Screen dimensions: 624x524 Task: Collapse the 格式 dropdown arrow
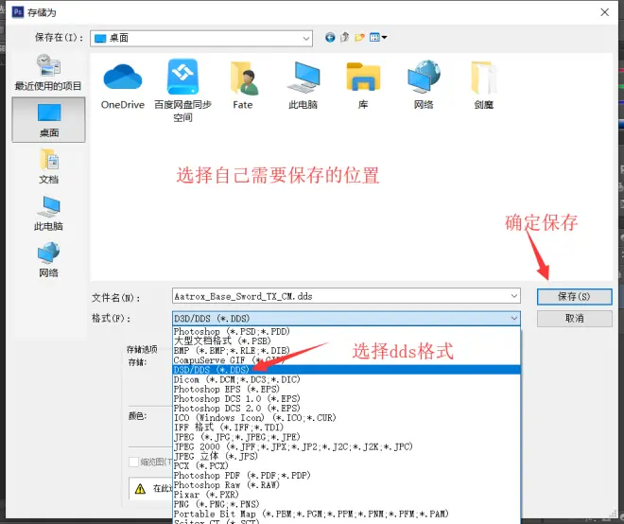pos(514,318)
